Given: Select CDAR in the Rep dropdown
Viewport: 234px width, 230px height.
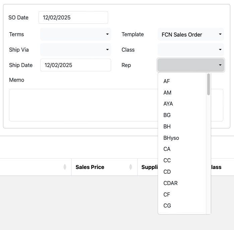Looking at the screenshot, I should click(170, 183).
